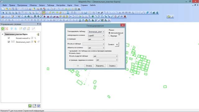Toggle auto label on Земельные_участ layer
The height and width of the screenshot is (112, 199).
point(39,42)
